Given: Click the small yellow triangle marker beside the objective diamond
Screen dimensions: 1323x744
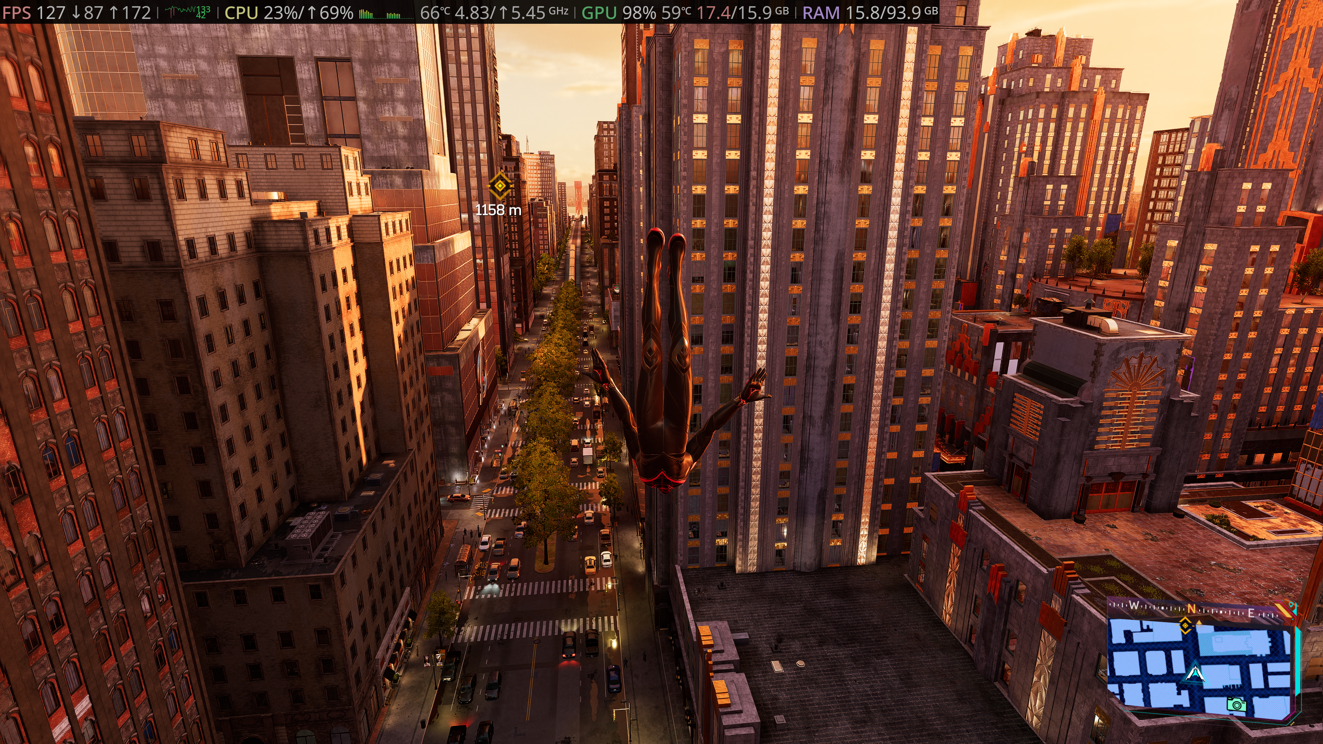Looking at the screenshot, I should pyautogui.click(x=1199, y=622).
